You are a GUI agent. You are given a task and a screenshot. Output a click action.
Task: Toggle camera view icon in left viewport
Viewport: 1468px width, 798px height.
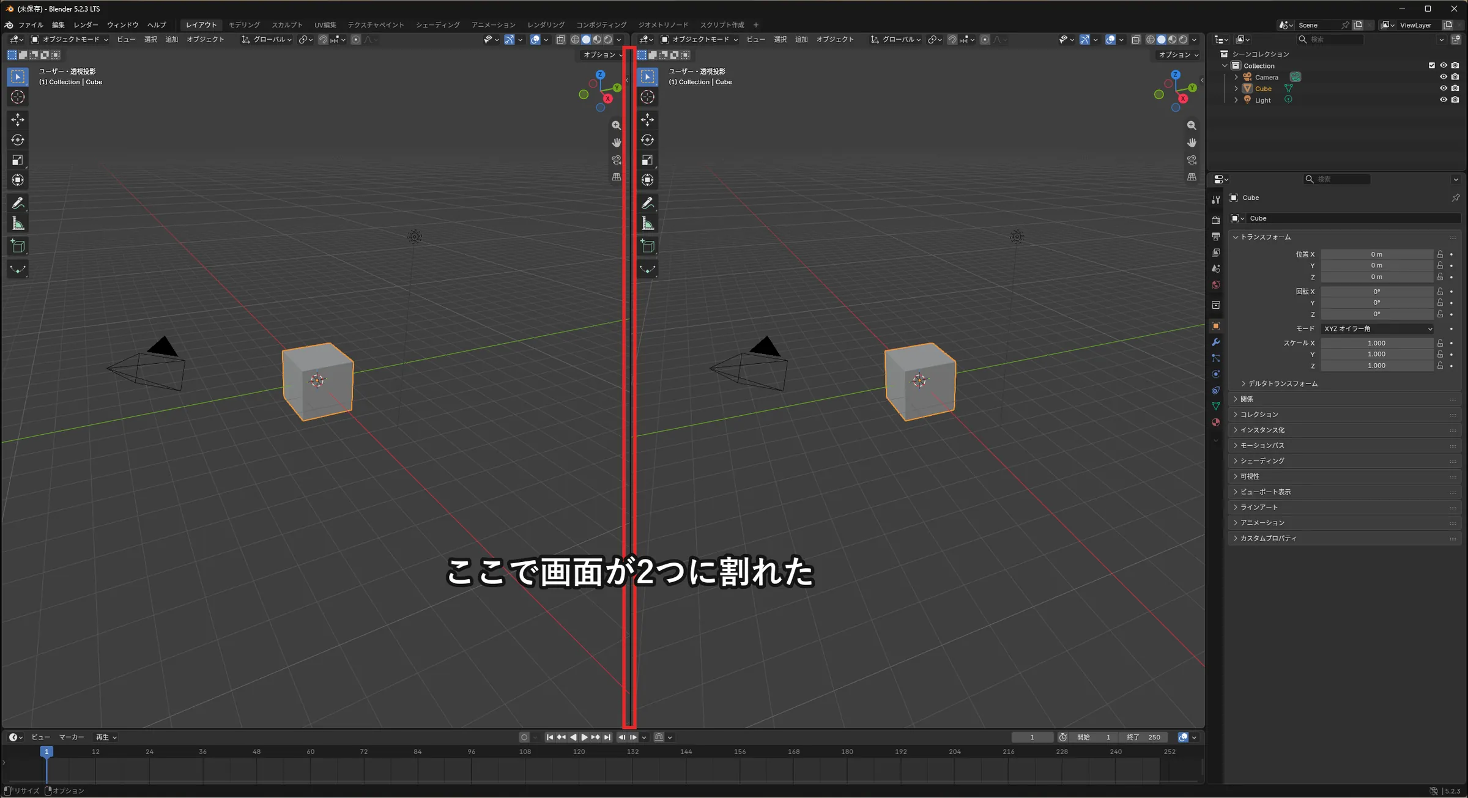pos(617,160)
